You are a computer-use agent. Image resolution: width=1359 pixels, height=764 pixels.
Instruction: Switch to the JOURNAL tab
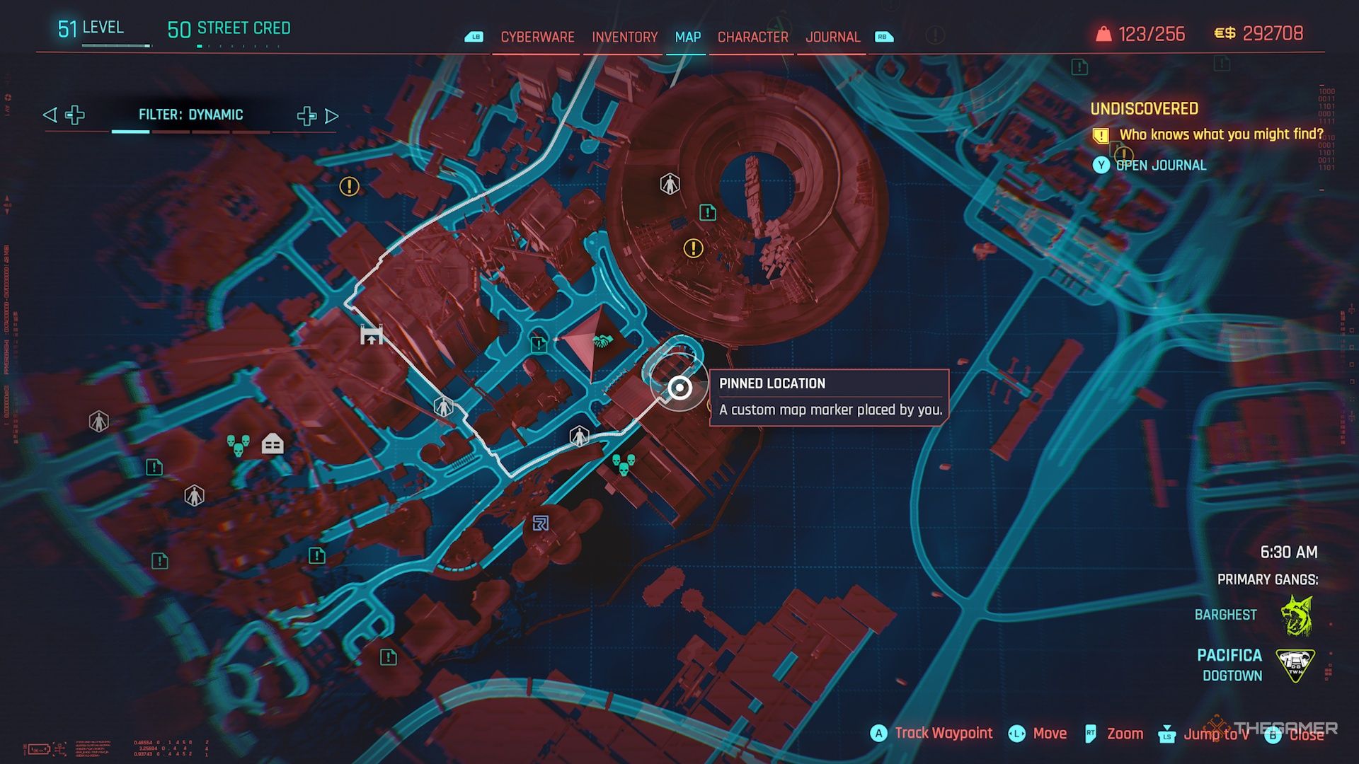832,37
